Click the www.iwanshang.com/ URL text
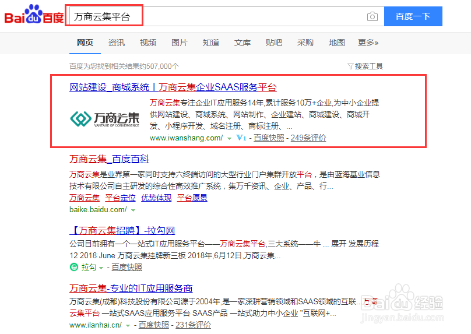This screenshot has width=471, height=334. click(x=186, y=138)
